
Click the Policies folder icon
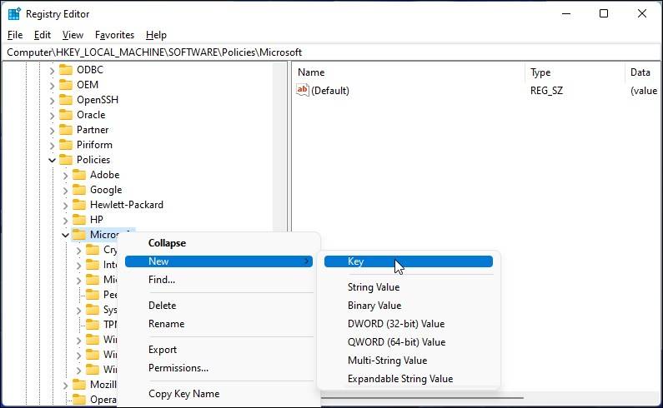click(x=66, y=160)
